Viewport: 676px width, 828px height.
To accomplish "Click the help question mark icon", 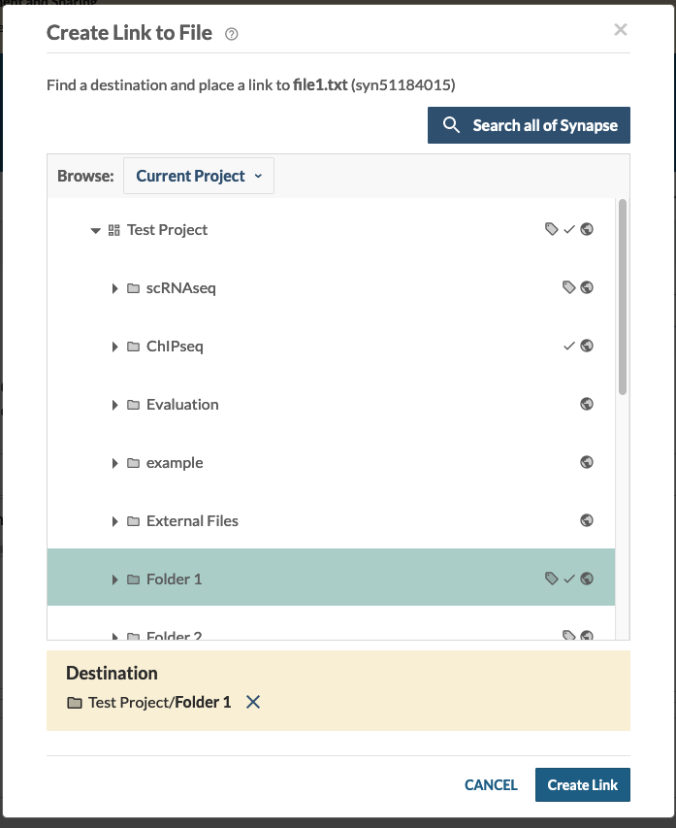I will (x=232, y=34).
